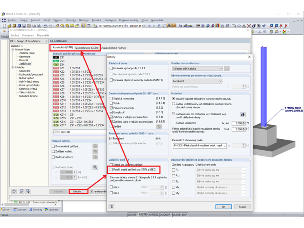Go to previous module case with left arrow
Viewport: 304px width, 228px height.
click(149, 26)
